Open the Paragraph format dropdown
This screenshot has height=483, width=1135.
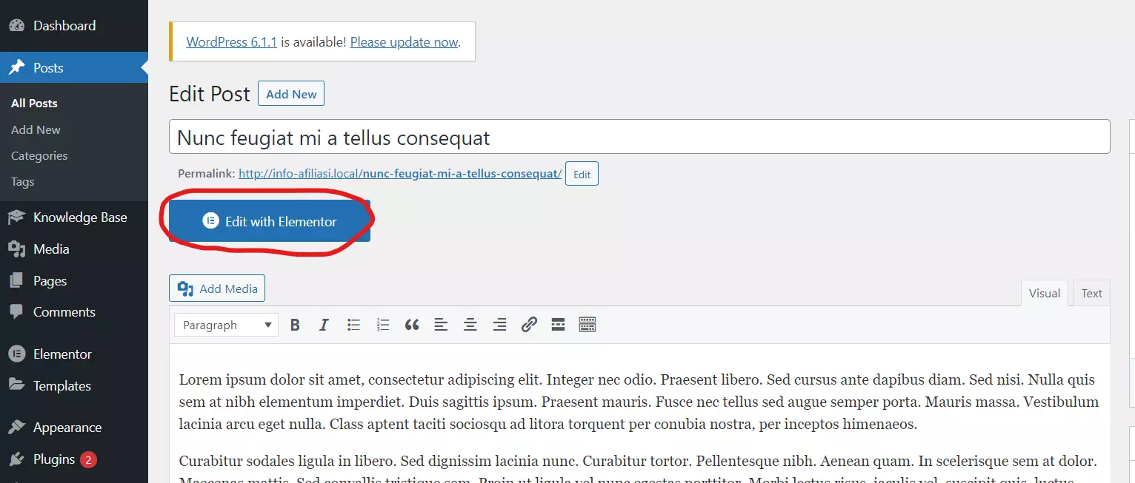(226, 325)
